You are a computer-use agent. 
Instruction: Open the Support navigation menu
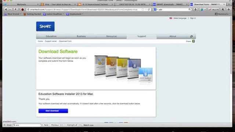point(142,36)
